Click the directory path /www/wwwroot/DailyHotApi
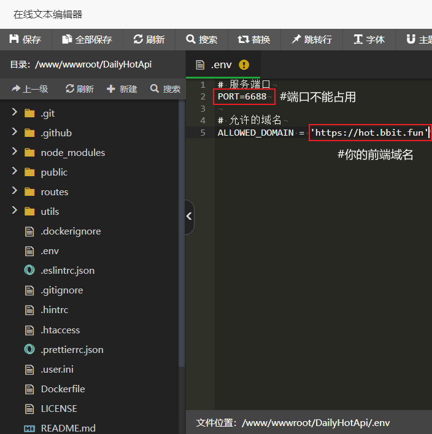 click(x=93, y=64)
